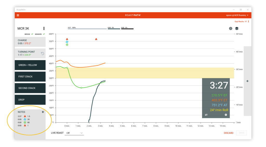Open sgreen @ MCR Roastery account menu
Image resolution: width=266 pixels, height=147 pixels.
237,15
